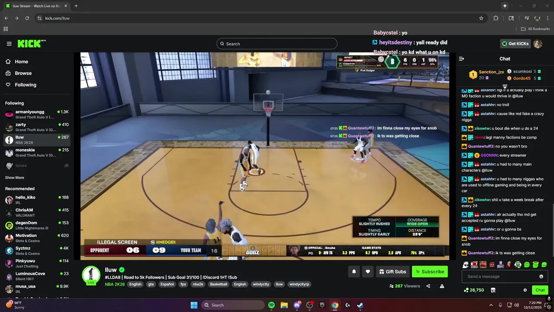
Task: Open Spotify from the taskbar
Action: (271, 305)
